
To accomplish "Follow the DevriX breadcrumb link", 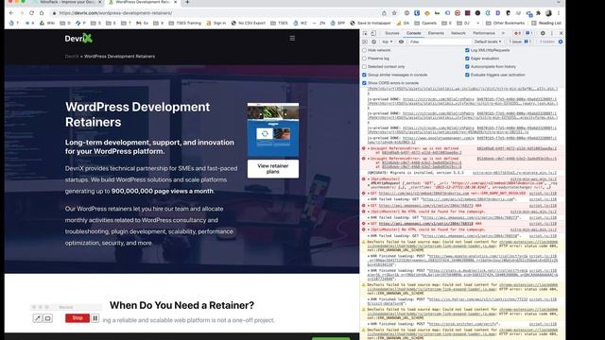I will point(72,57).
